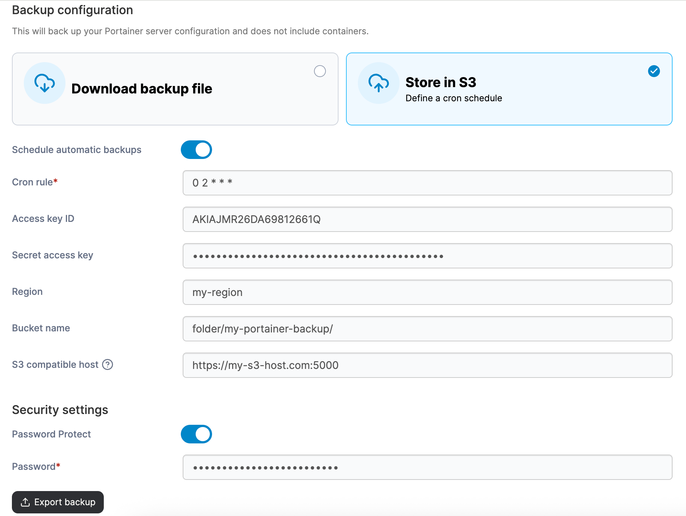Focus the Cron rule input field
The height and width of the screenshot is (516, 686).
427,183
